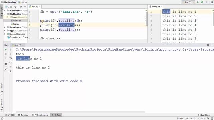Open the Terminal tool window

point(23,115)
